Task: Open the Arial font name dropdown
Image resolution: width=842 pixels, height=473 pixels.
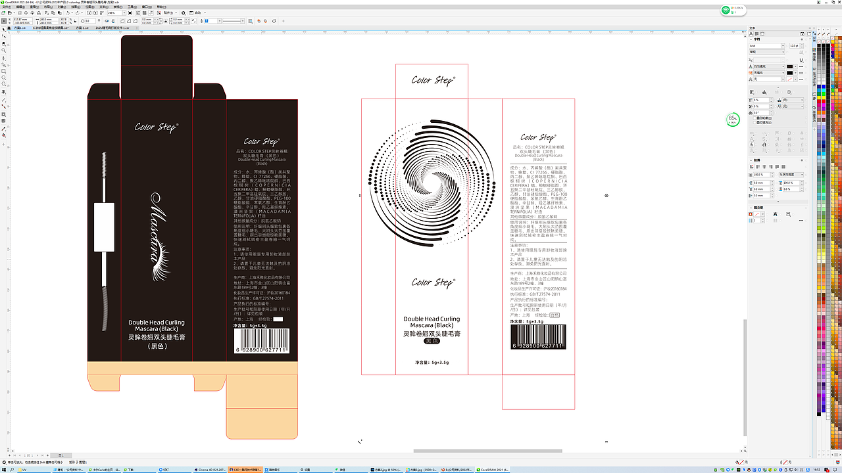Action: (783, 45)
